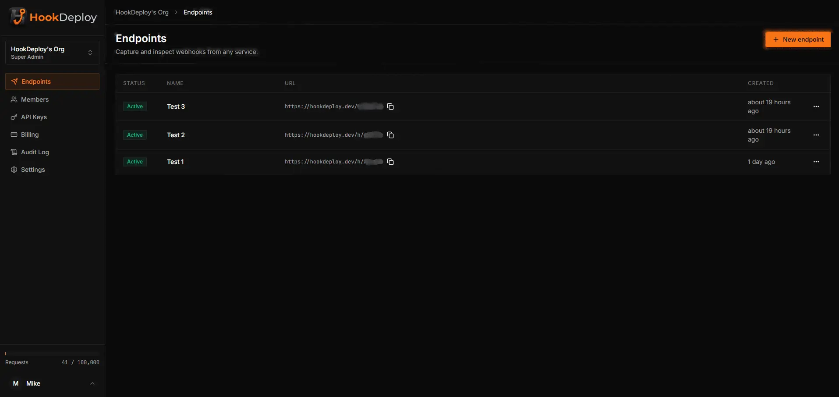Open the Endpoints sidebar item
Image resolution: width=839 pixels, height=397 pixels.
(52, 82)
